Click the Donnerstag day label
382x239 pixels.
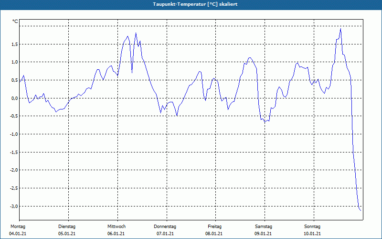click(x=165, y=227)
